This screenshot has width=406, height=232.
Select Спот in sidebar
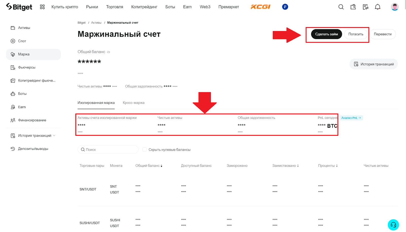coord(33,41)
